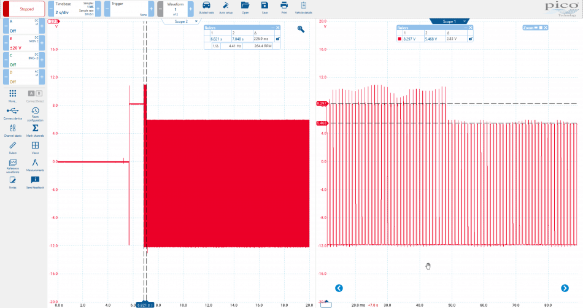Maximize the Zoom overview panel

[x=541, y=28]
